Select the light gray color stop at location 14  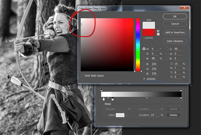(113, 99)
